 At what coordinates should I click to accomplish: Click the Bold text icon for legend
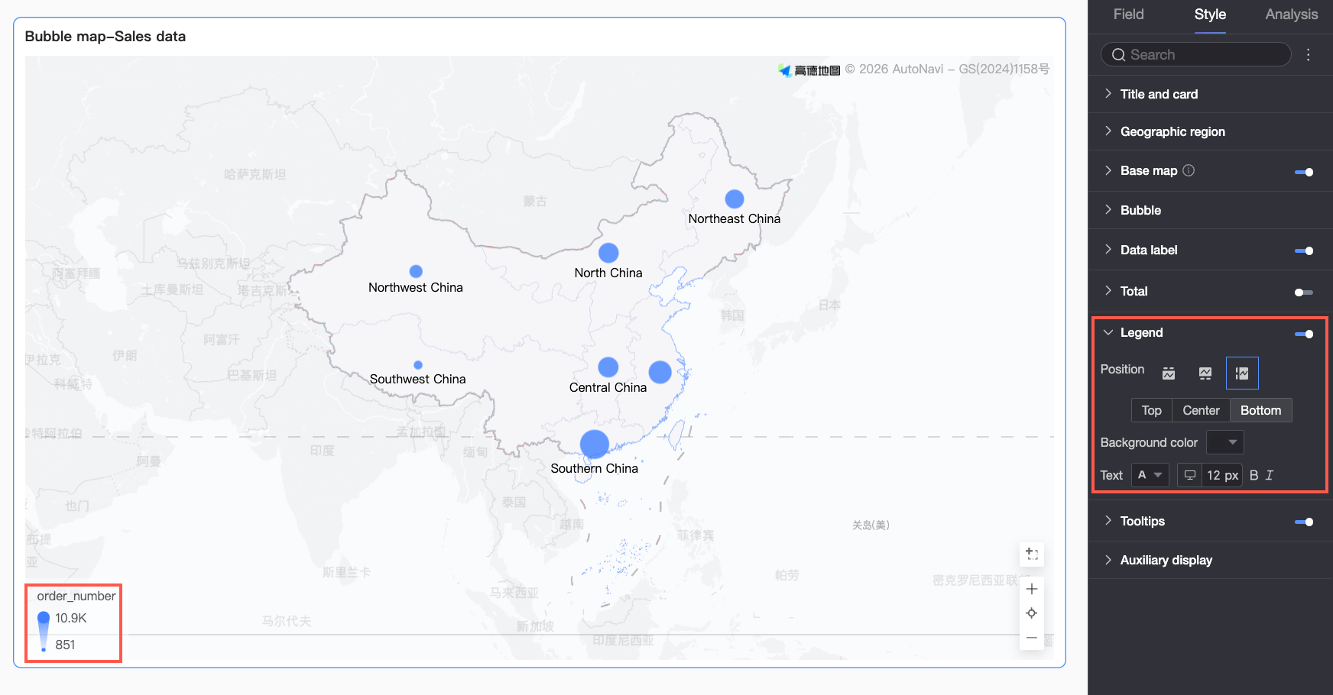(x=1254, y=475)
